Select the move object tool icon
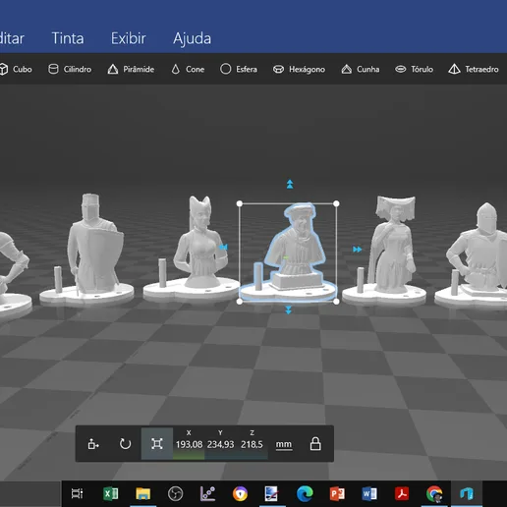The width and height of the screenshot is (507, 507). point(93,444)
